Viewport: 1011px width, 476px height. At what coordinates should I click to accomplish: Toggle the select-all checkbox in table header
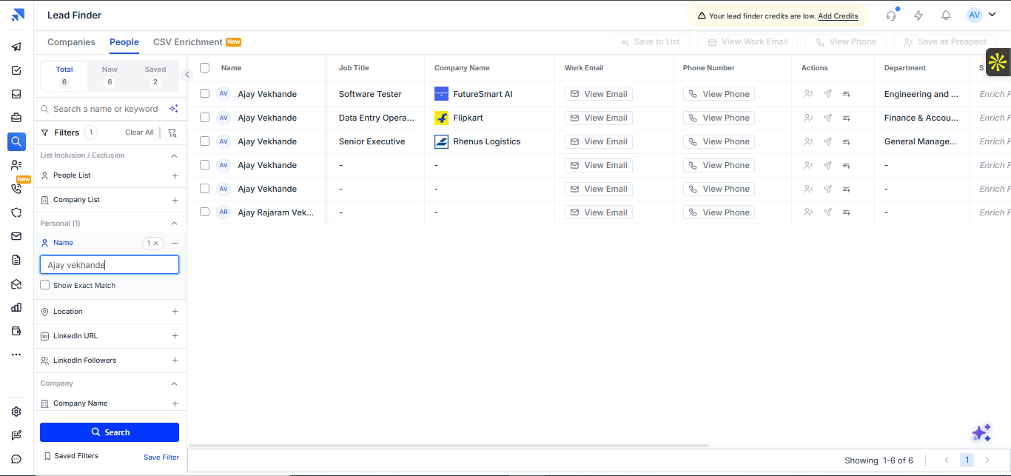(x=205, y=67)
